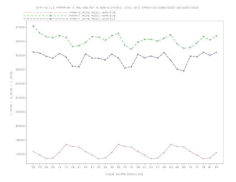Viewport: 236px width, 182px height.
Task: Click the chart title line starting STAT=SL1L2
Action: pyautogui.click(x=117, y=8)
